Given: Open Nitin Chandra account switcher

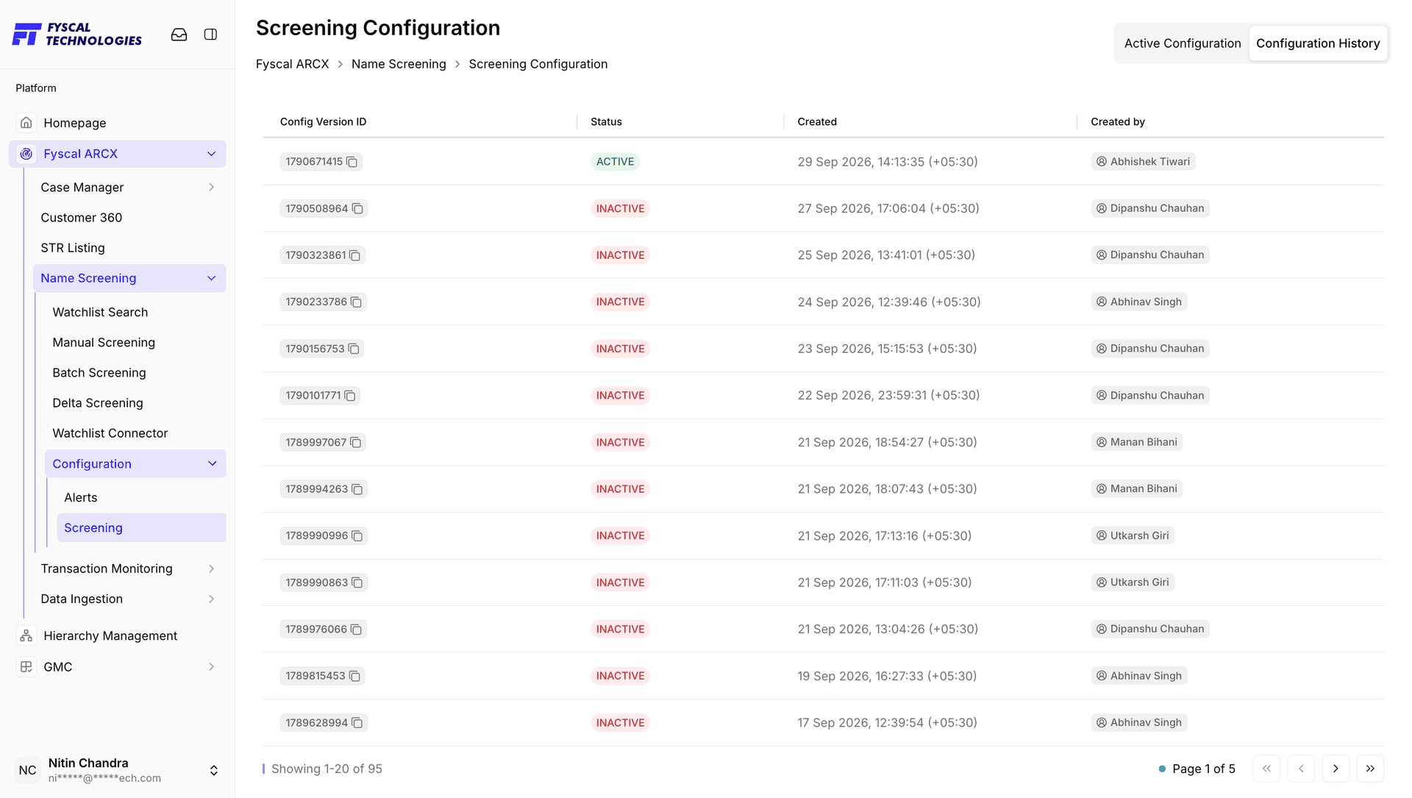Looking at the screenshot, I should [x=214, y=770].
